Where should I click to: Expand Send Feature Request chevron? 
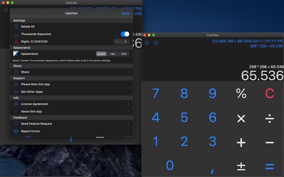[128, 124]
